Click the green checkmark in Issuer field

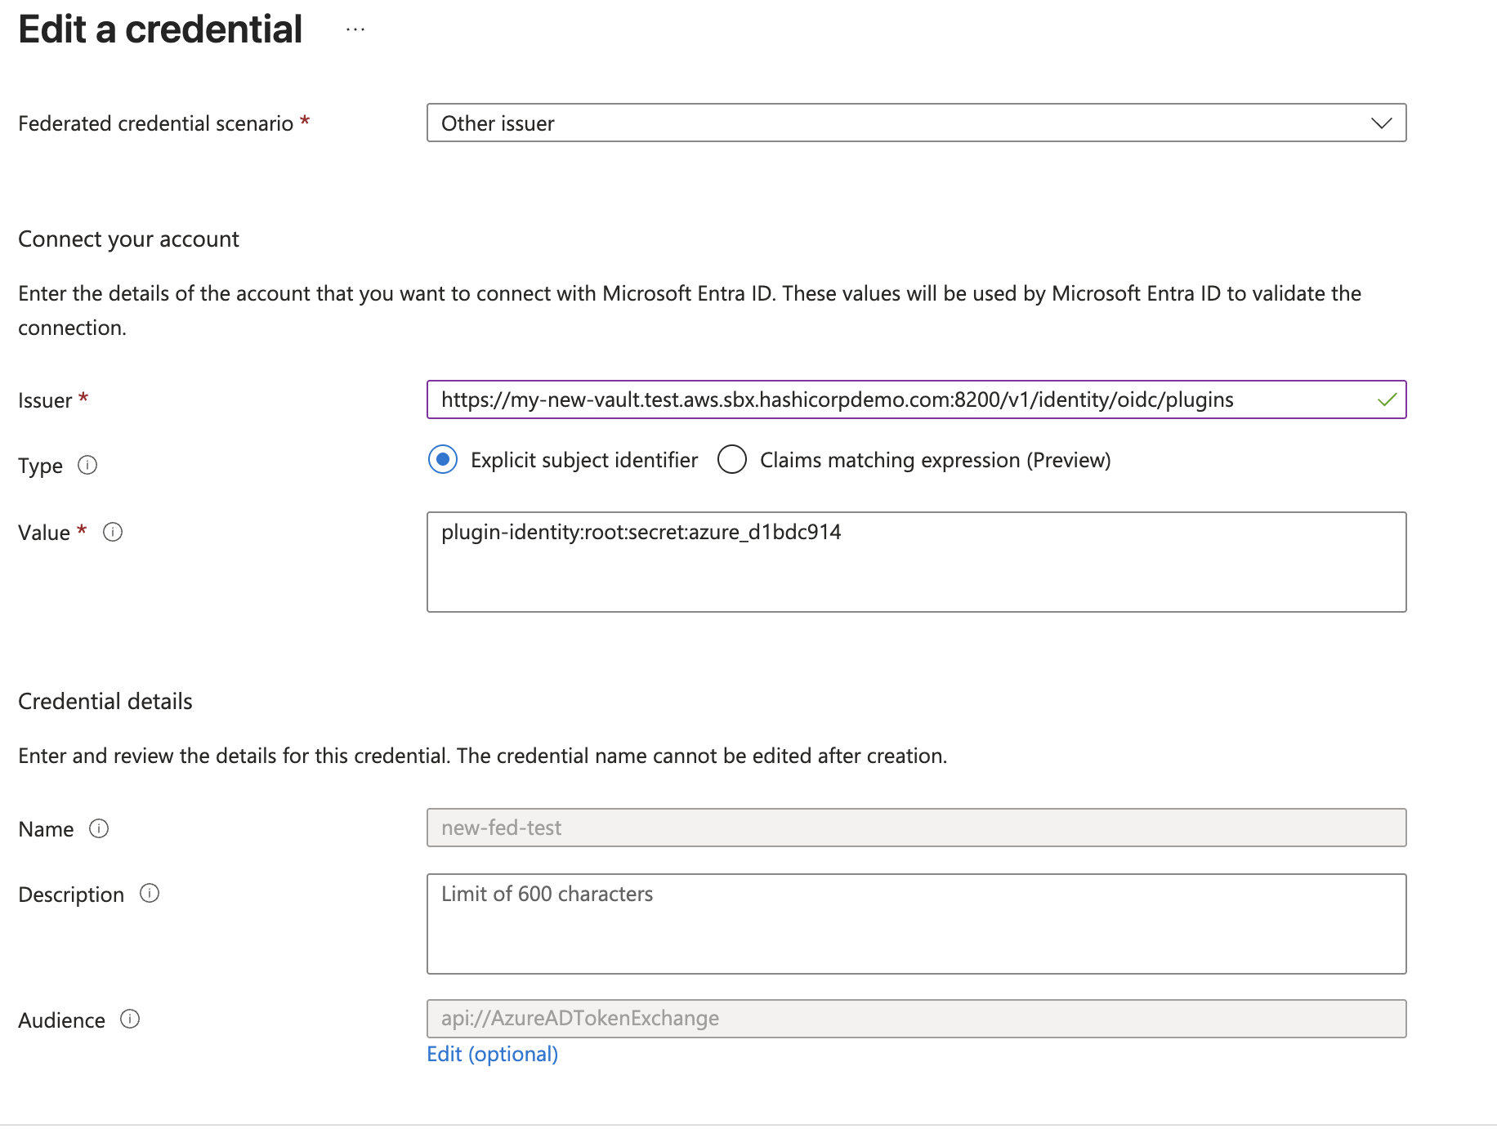coord(1387,399)
